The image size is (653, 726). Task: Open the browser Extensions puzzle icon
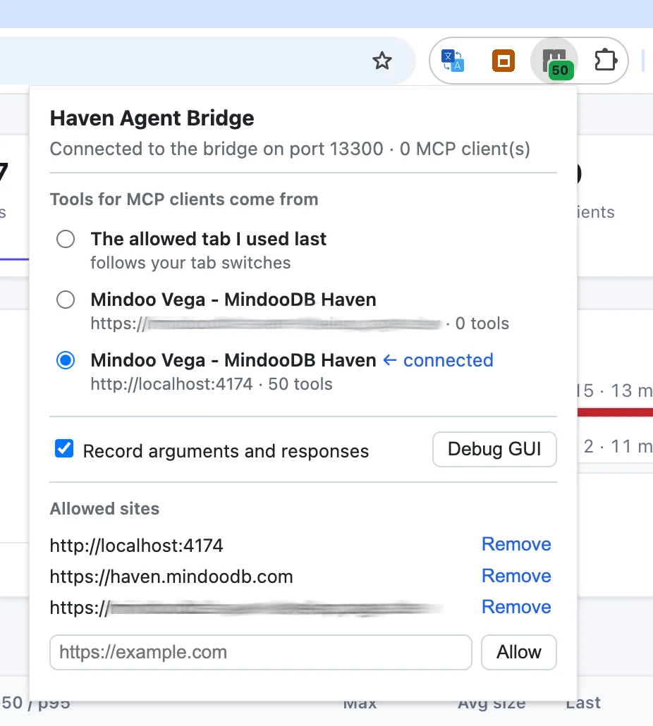[605, 61]
